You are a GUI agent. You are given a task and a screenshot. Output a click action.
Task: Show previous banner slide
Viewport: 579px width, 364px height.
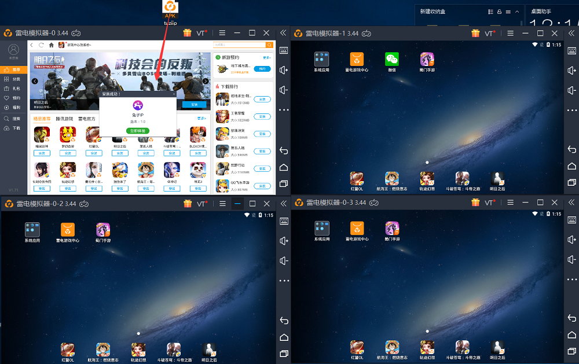pos(35,81)
